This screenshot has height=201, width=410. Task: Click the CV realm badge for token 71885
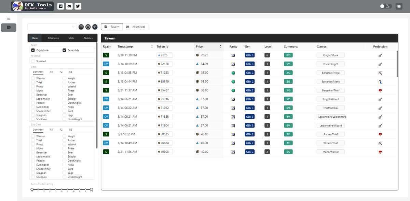pos(106,117)
